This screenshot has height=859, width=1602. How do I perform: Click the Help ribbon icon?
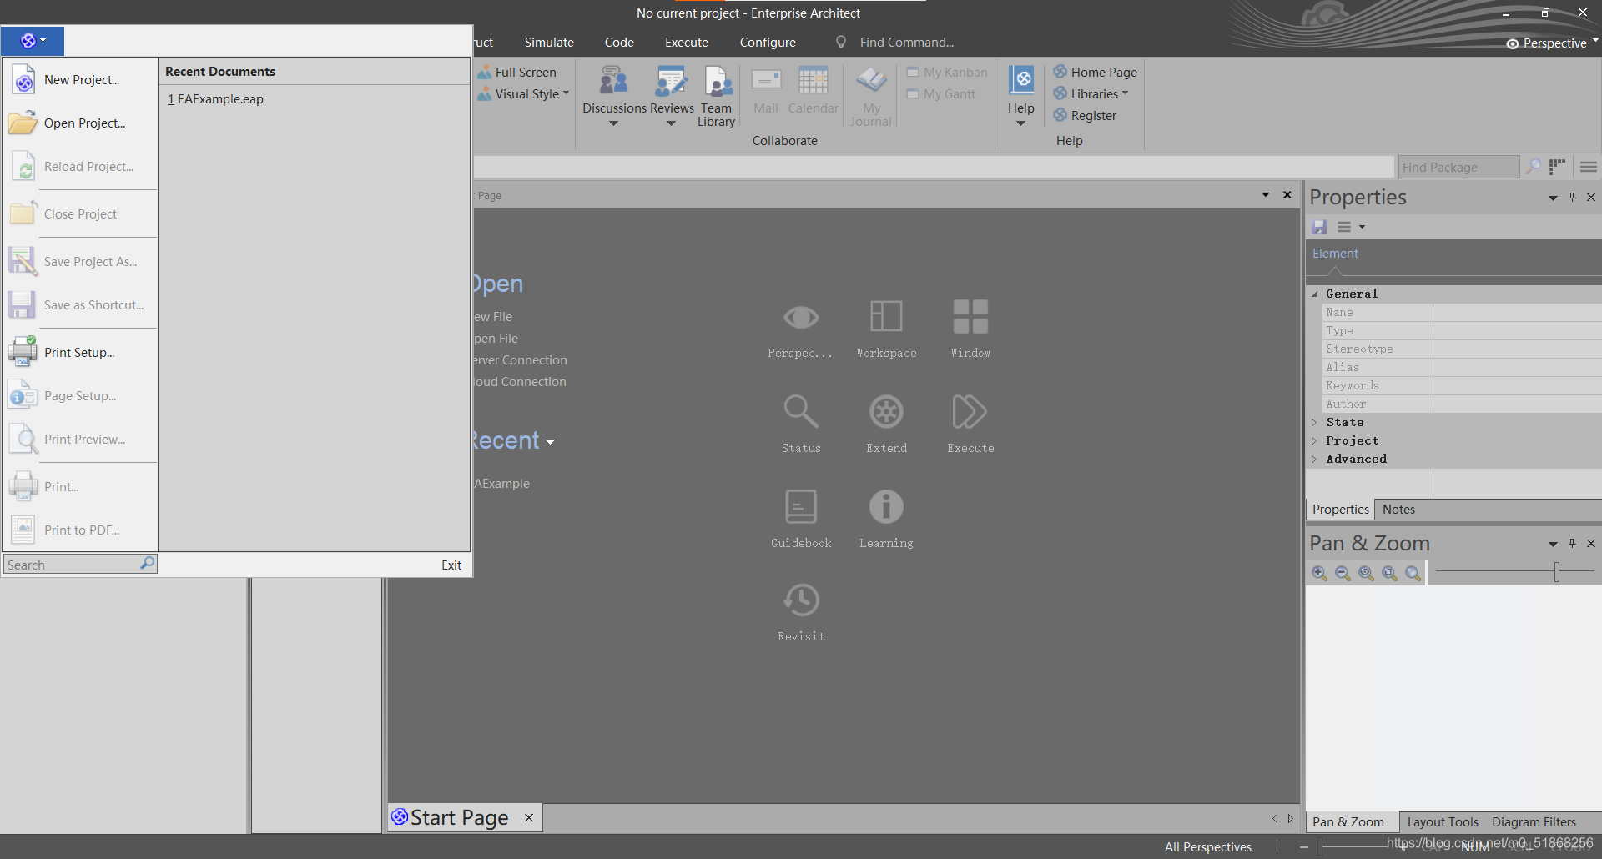pyautogui.click(x=1021, y=81)
